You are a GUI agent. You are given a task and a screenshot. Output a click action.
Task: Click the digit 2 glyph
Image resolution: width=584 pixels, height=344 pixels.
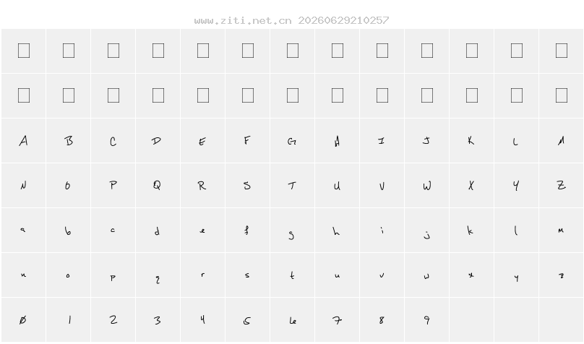[x=113, y=320]
